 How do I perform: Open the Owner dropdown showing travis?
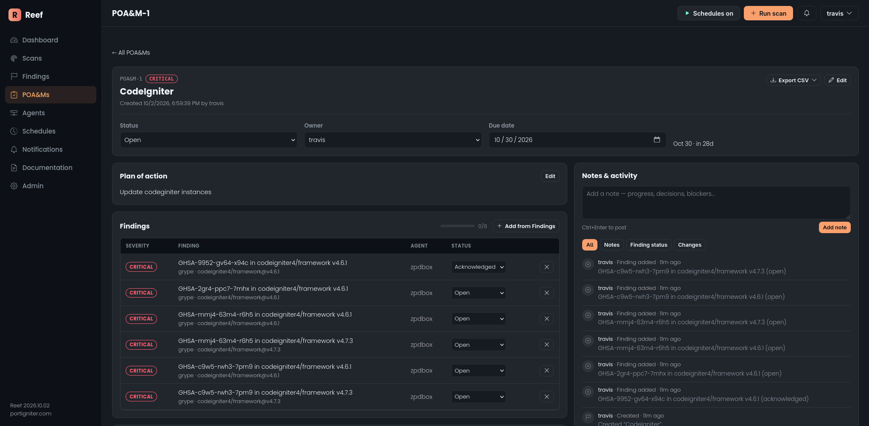click(393, 140)
